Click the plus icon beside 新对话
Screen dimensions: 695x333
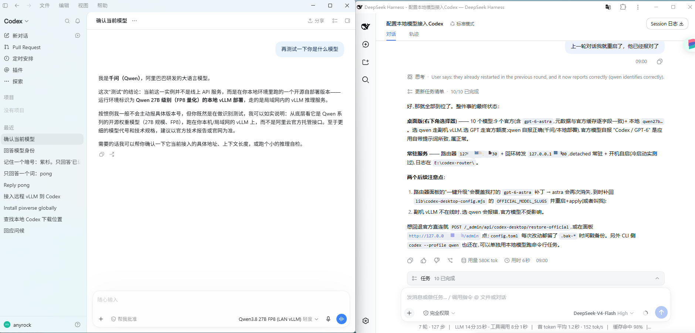coord(78,35)
